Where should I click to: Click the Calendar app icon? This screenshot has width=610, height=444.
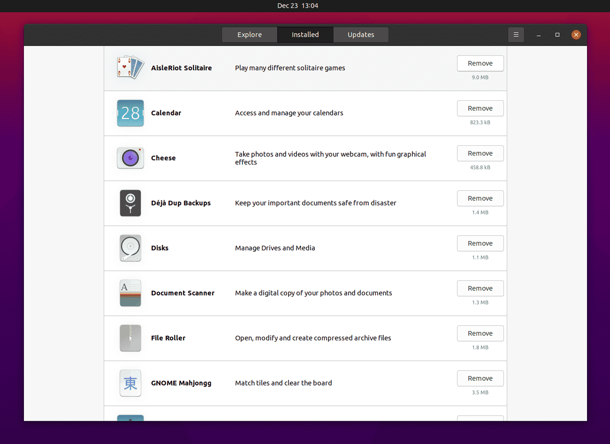130,113
